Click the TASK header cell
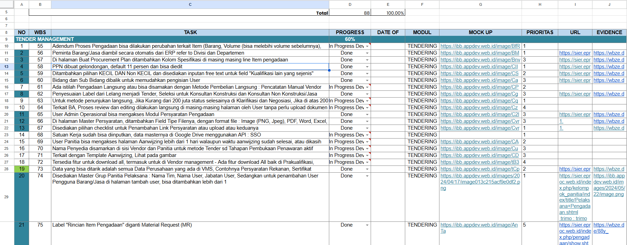The height and width of the screenshot is (245, 627). click(x=190, y=32)
